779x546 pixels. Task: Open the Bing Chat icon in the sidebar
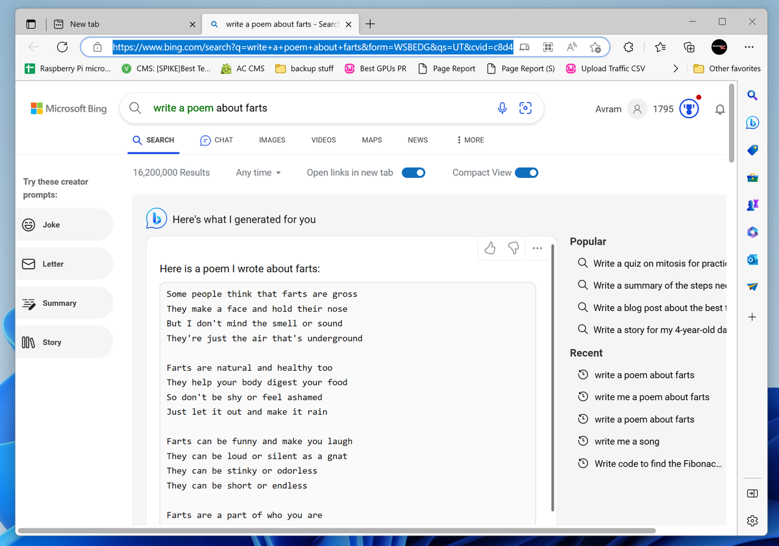[x=752, y=122]
